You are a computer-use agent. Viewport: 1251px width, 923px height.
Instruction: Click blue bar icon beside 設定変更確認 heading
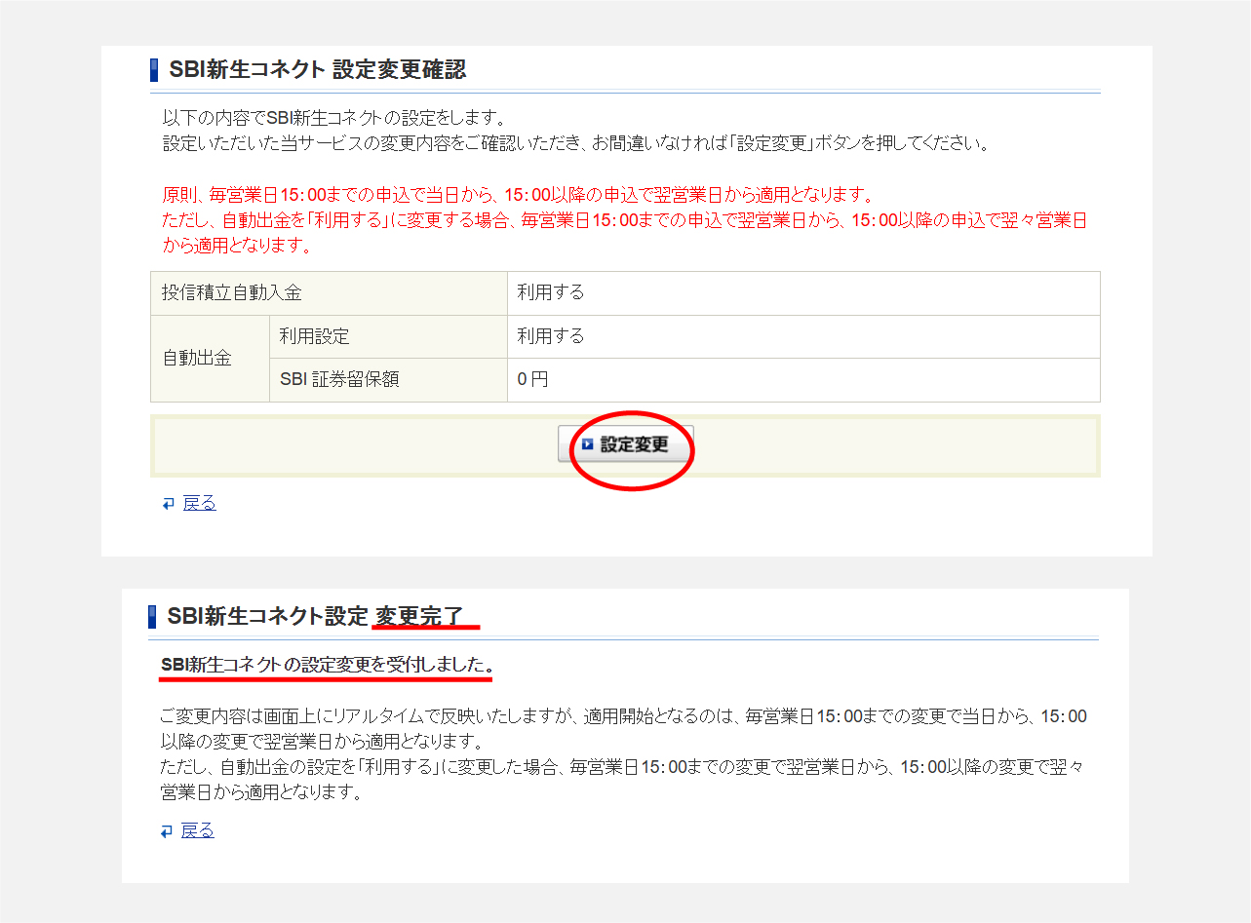coord(154,70)
